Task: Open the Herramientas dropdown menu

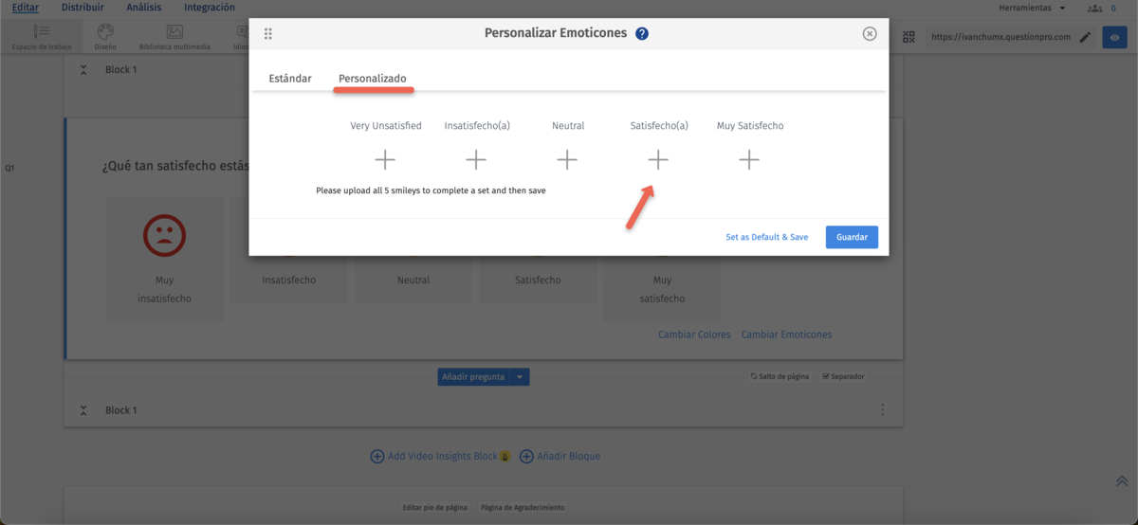Action: [1032, 8]
